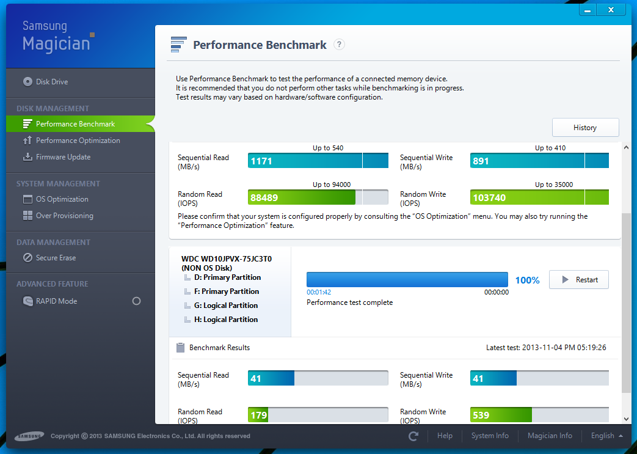
Task: Click the help question mark icon
Action: pyautogui.click(x=339, y=45)
